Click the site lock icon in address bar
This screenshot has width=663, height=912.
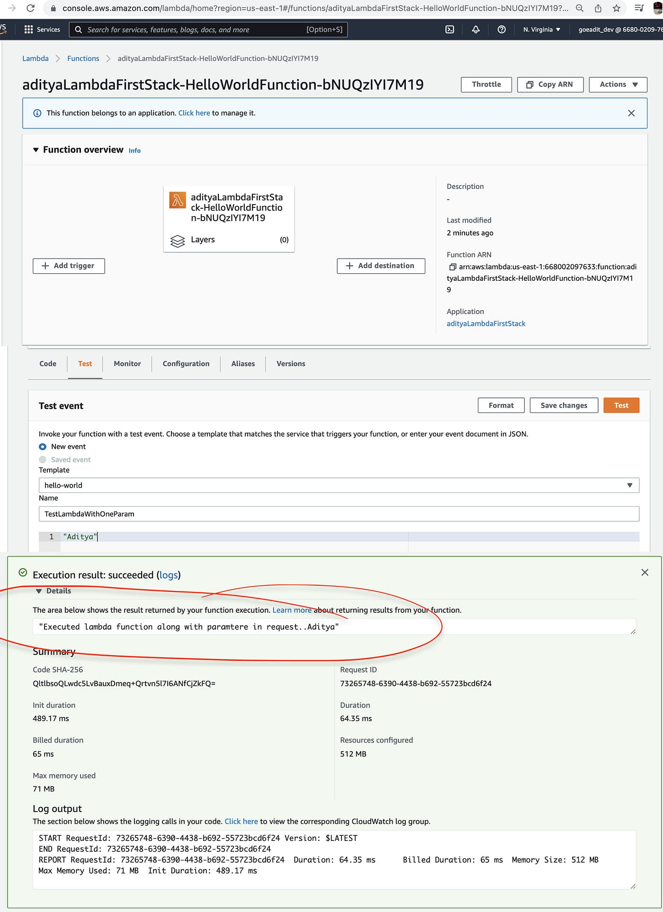point(54,8)
